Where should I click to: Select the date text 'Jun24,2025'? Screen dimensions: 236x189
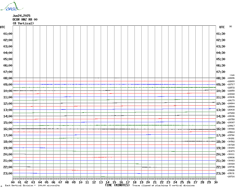(x=21, y=16)
